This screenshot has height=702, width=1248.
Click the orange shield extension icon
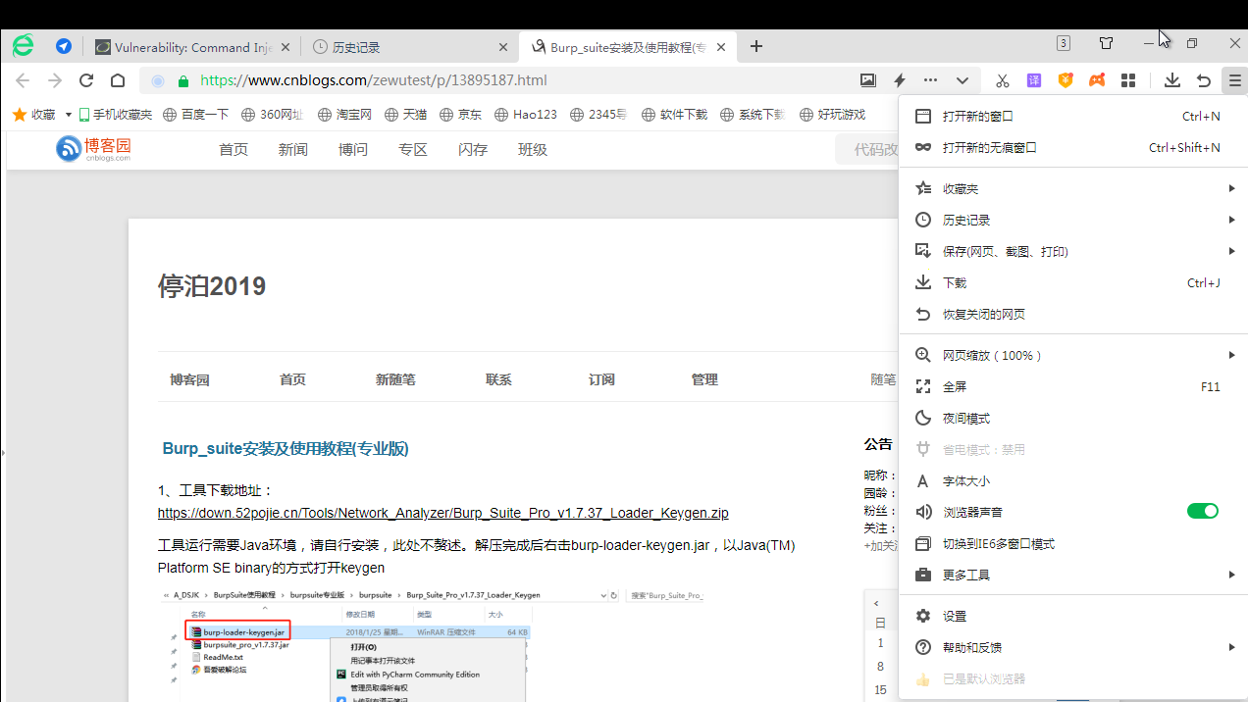[1066, 80]
